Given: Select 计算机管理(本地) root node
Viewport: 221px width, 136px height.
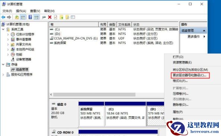Looking at the screenshot, I should coord(18,24).
